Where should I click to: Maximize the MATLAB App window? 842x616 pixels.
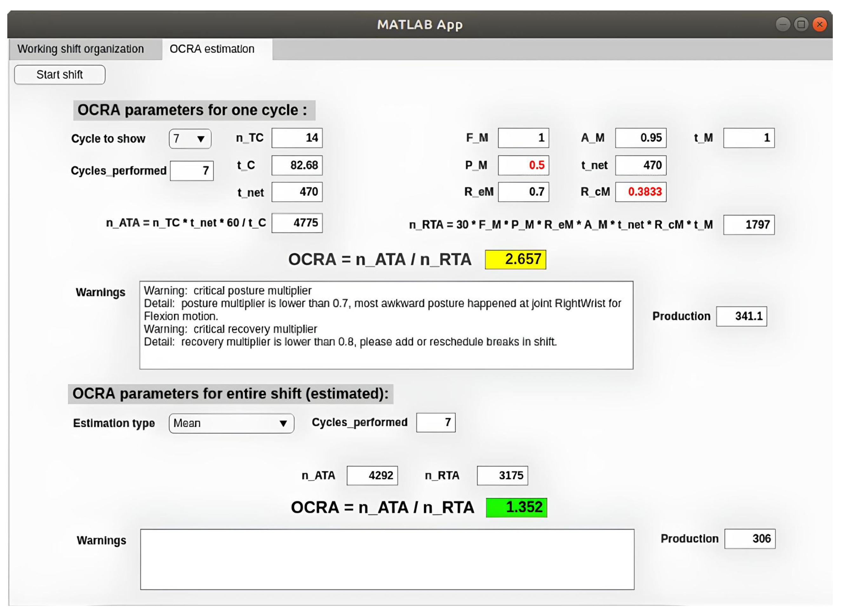pos(801,25)
